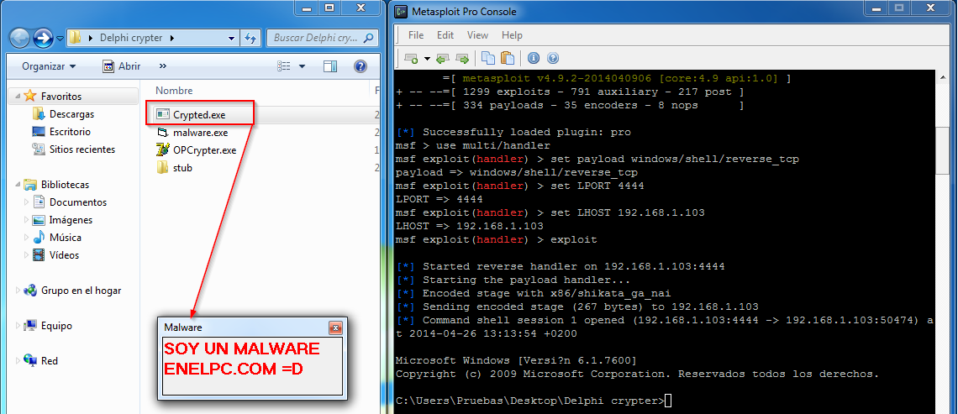
Task: Open Descargas in the navigation pane
Action: pyautogui.click(x=71, y=114)
